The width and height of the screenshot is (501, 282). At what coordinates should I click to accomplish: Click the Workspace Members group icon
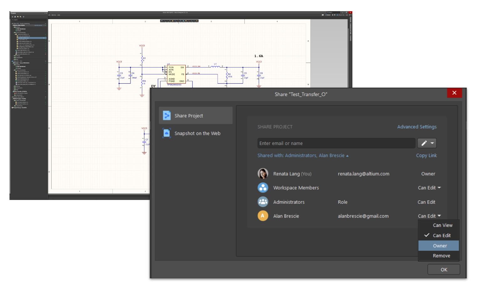pos(263,188)
